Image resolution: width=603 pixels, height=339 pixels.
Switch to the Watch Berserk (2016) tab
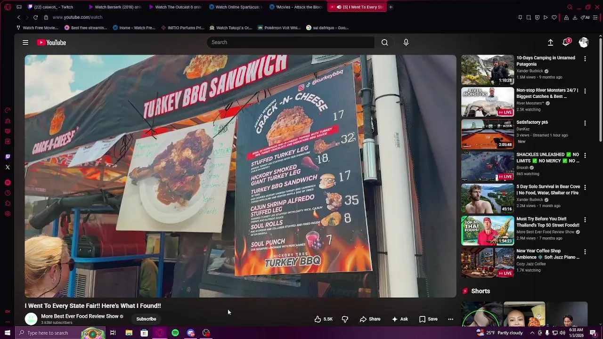click(115, 7)
